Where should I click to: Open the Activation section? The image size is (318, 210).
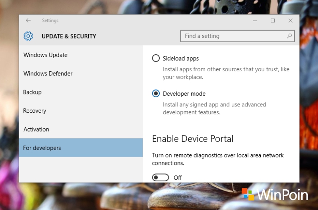click(x=81, y=129)
